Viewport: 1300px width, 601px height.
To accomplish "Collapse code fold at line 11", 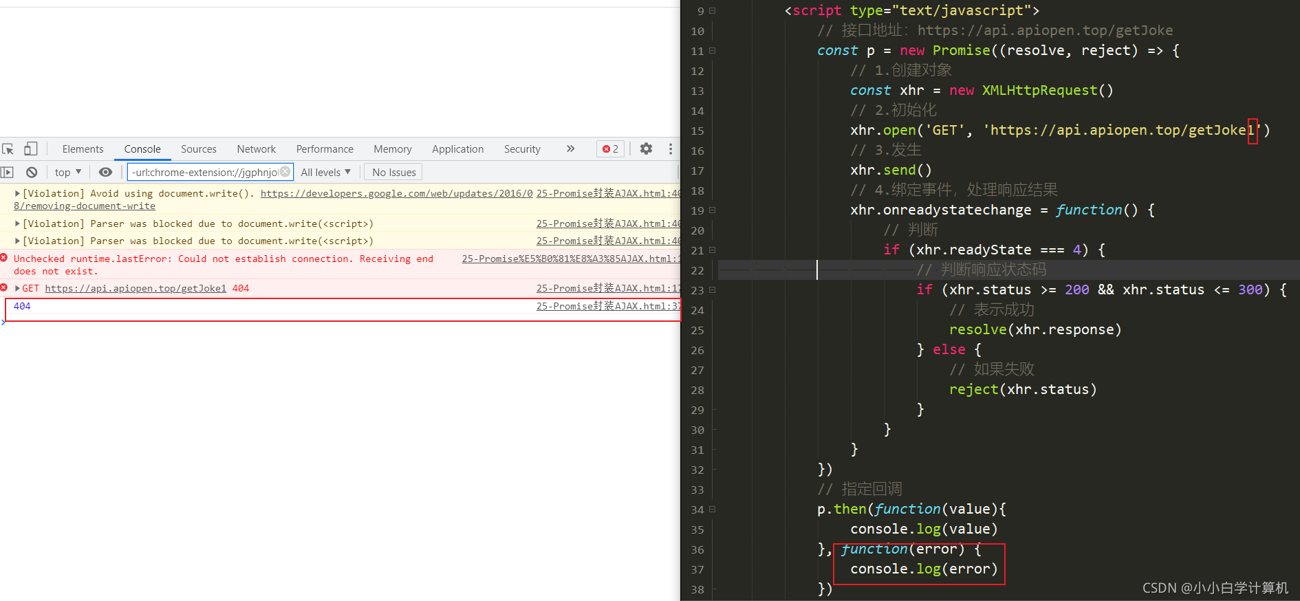I will coord(713,50).
